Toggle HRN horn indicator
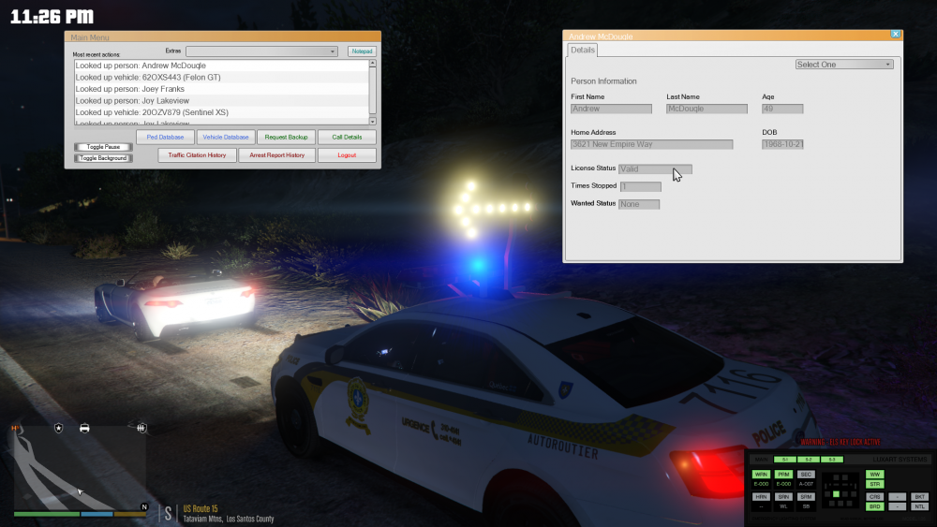 761,496
